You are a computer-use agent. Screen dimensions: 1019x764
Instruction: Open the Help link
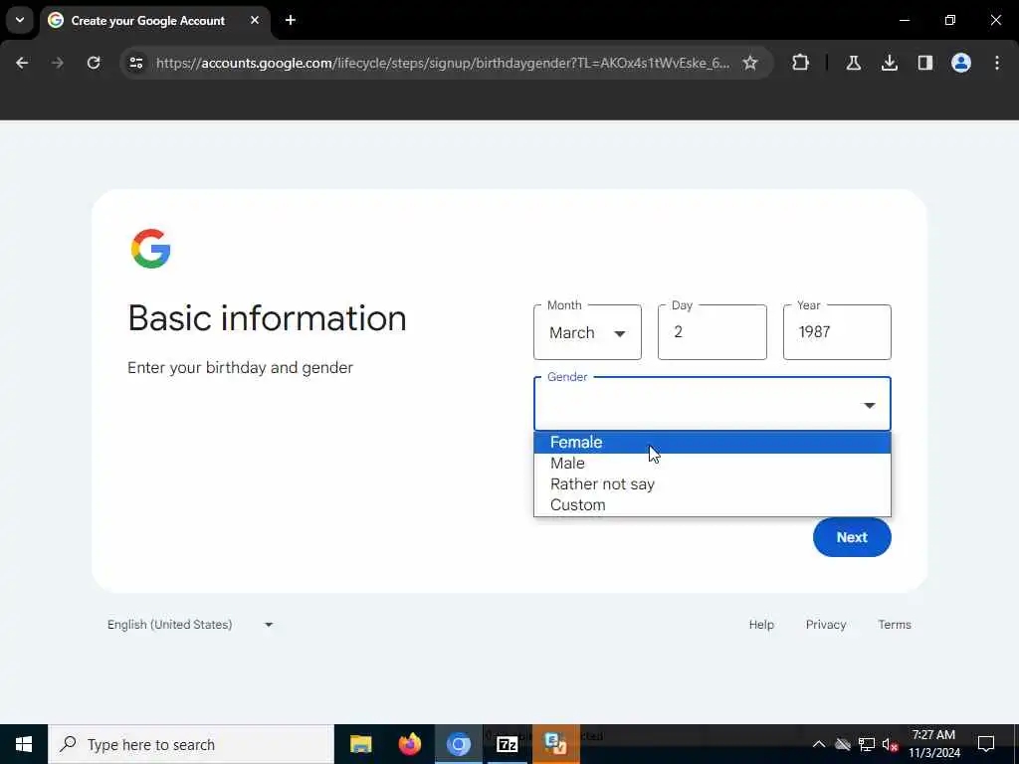(x=761, y=625)
